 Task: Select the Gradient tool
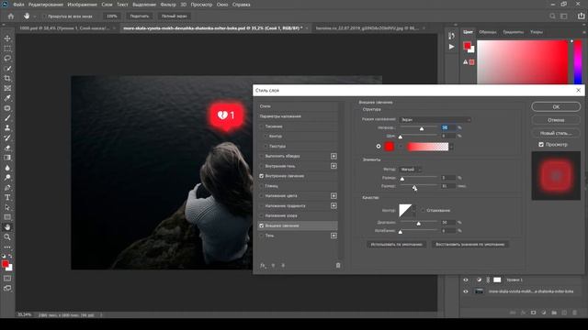pyautogui.click(x=7, y=158)
